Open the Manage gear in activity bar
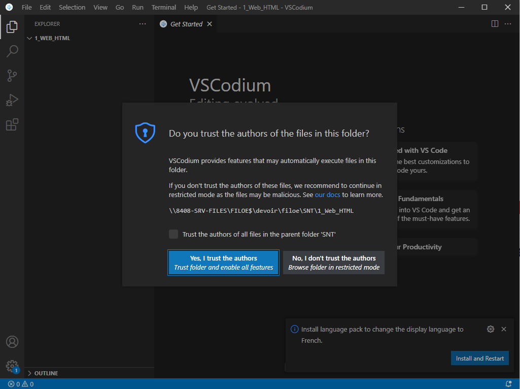This screenshot has height=389, width=520. click(12, 366)
